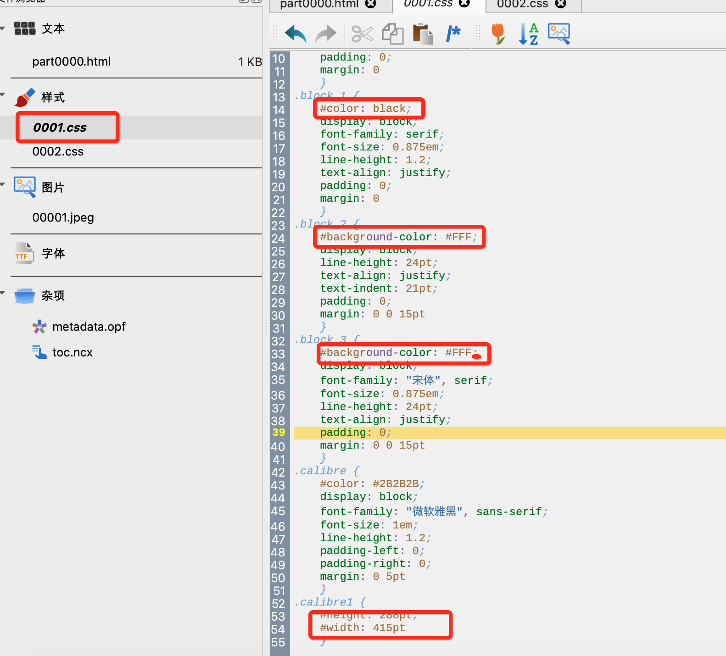Click the Cut scissors icon
Image resolution: width=726 pixels, height=656 pixels.
tap(362, 33)
